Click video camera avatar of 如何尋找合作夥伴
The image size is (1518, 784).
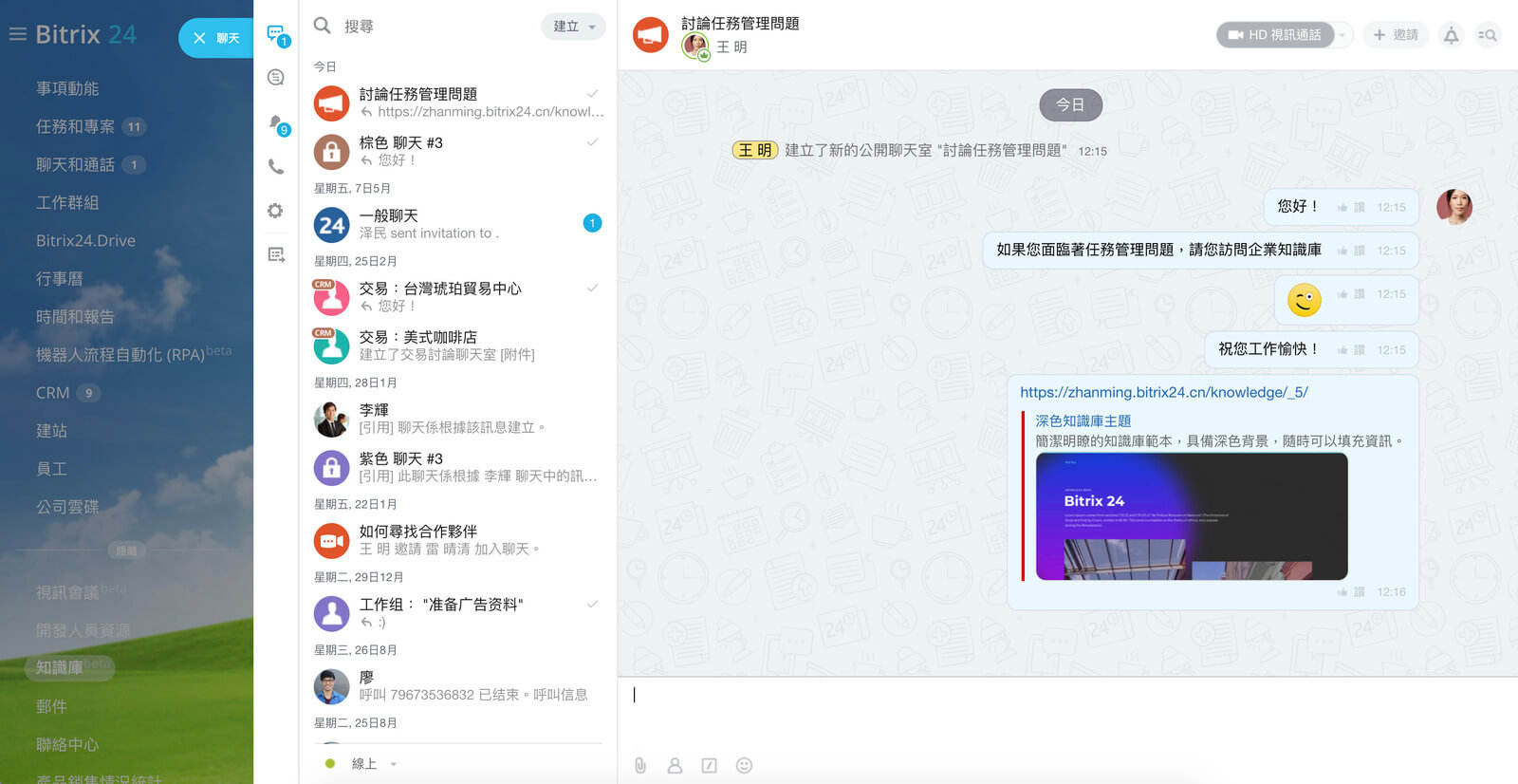[331, 541]
